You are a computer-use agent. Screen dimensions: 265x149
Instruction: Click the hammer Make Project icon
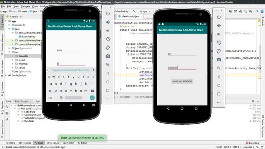[134, 11]
